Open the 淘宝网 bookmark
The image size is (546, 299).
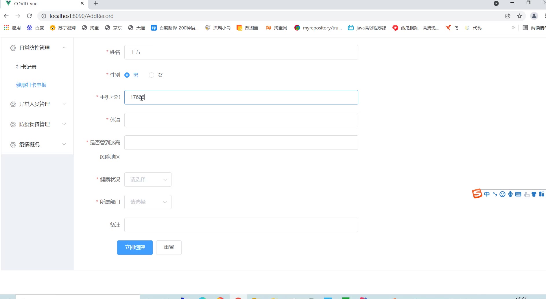point(277,28)
